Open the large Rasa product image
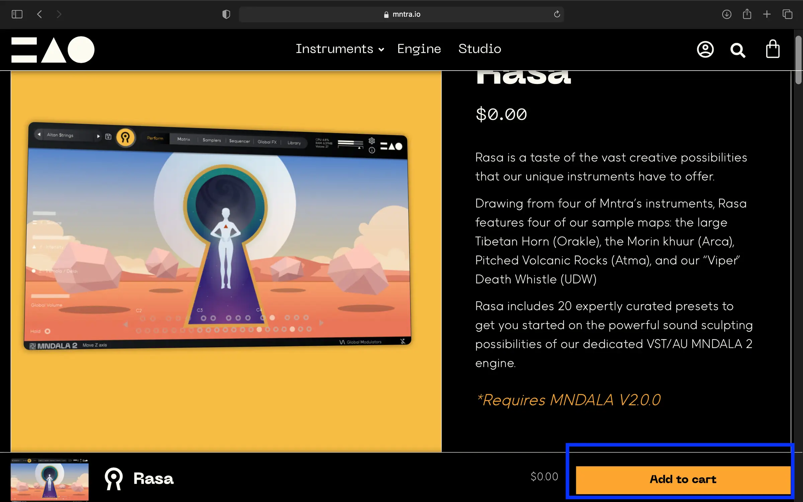Screen dimensions: 803x502 (x=226, y=261)
